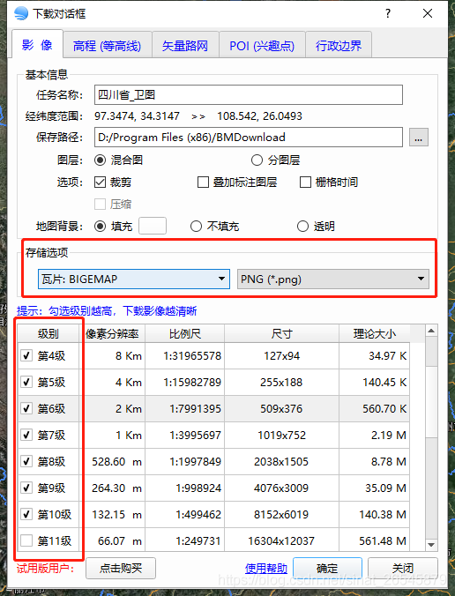Click the BIGEMAP logo in title bar
The width and height of the screenshot is (455, 596).
[21, 14]
